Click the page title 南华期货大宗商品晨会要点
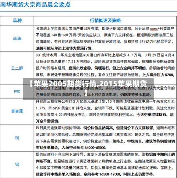Screen dimensions: 177x178 35,5
